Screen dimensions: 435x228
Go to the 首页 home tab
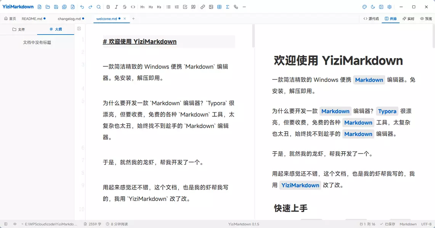click(10, 19)
